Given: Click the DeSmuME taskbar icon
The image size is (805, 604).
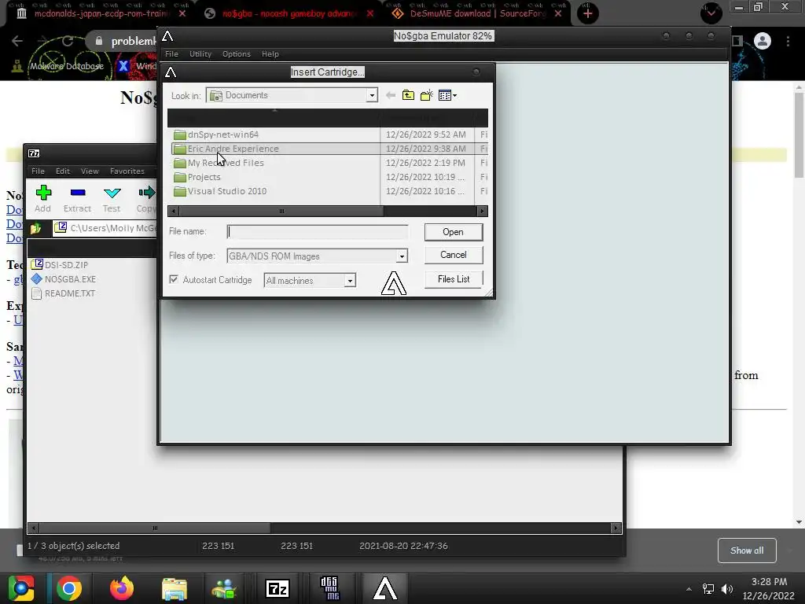Looking at the screenshot, I should (329, 588).
